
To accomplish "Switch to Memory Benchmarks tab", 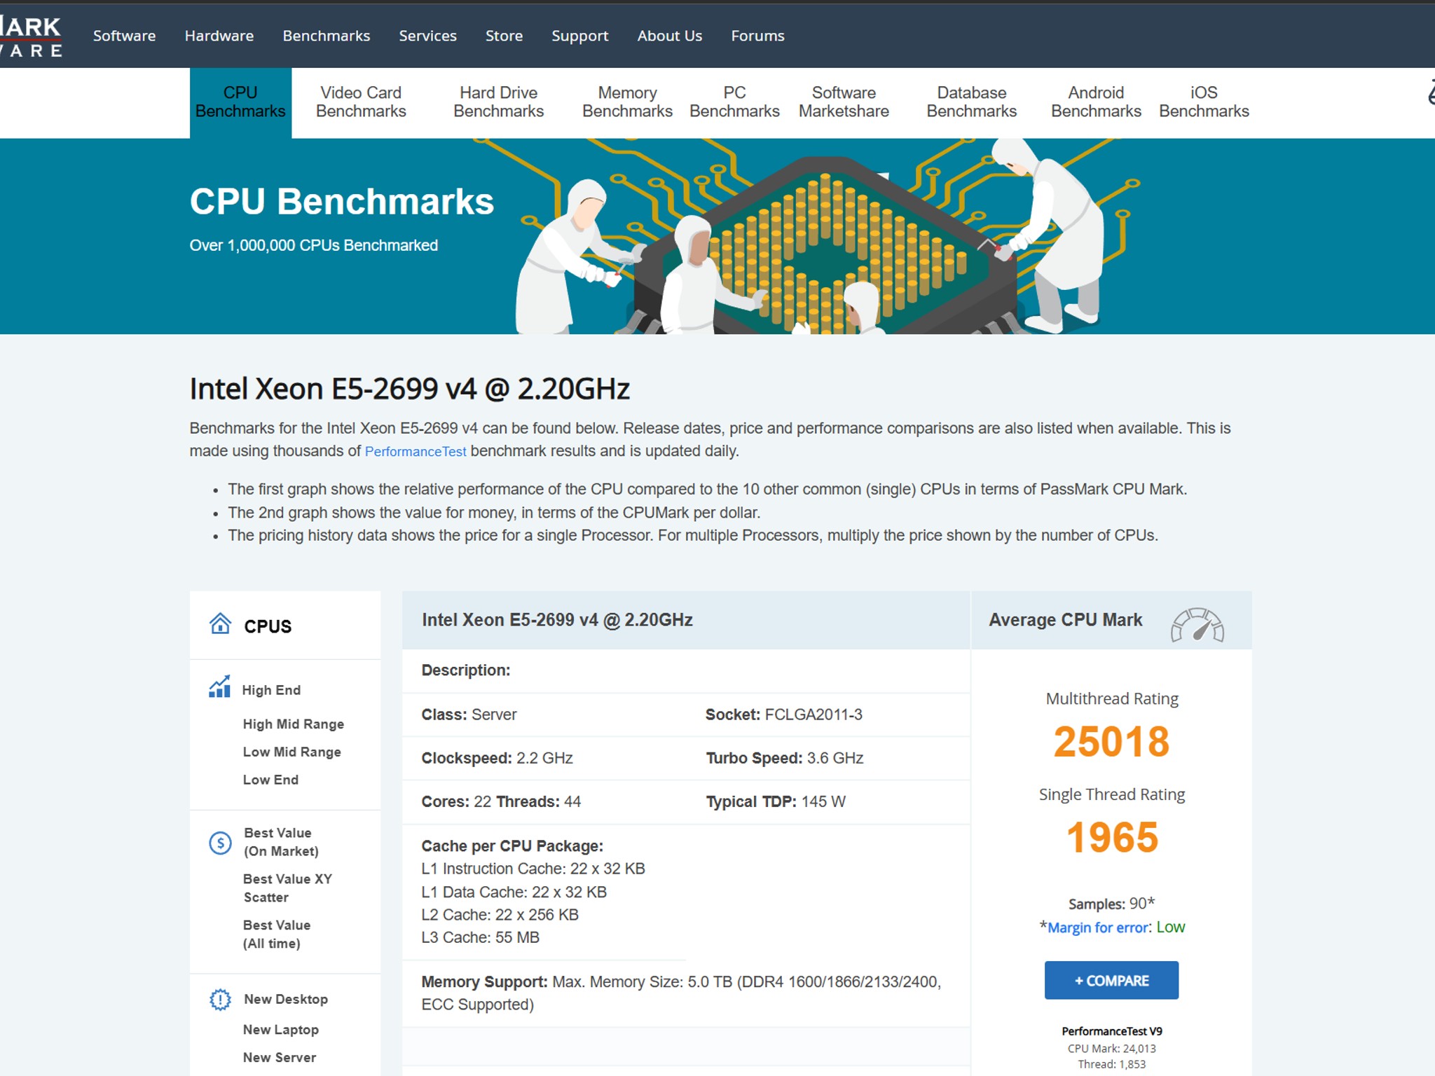I will (x=627, y=102).
